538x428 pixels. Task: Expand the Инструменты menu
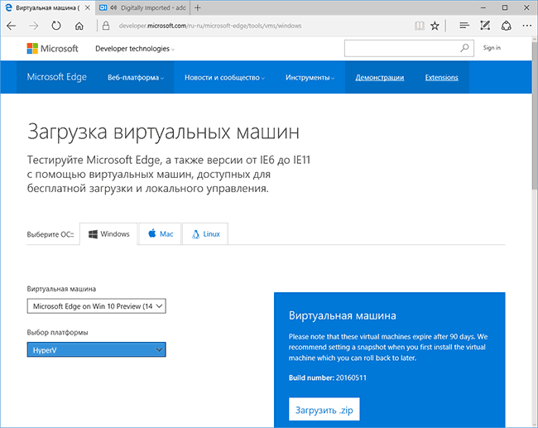click(x=310, y=78)
